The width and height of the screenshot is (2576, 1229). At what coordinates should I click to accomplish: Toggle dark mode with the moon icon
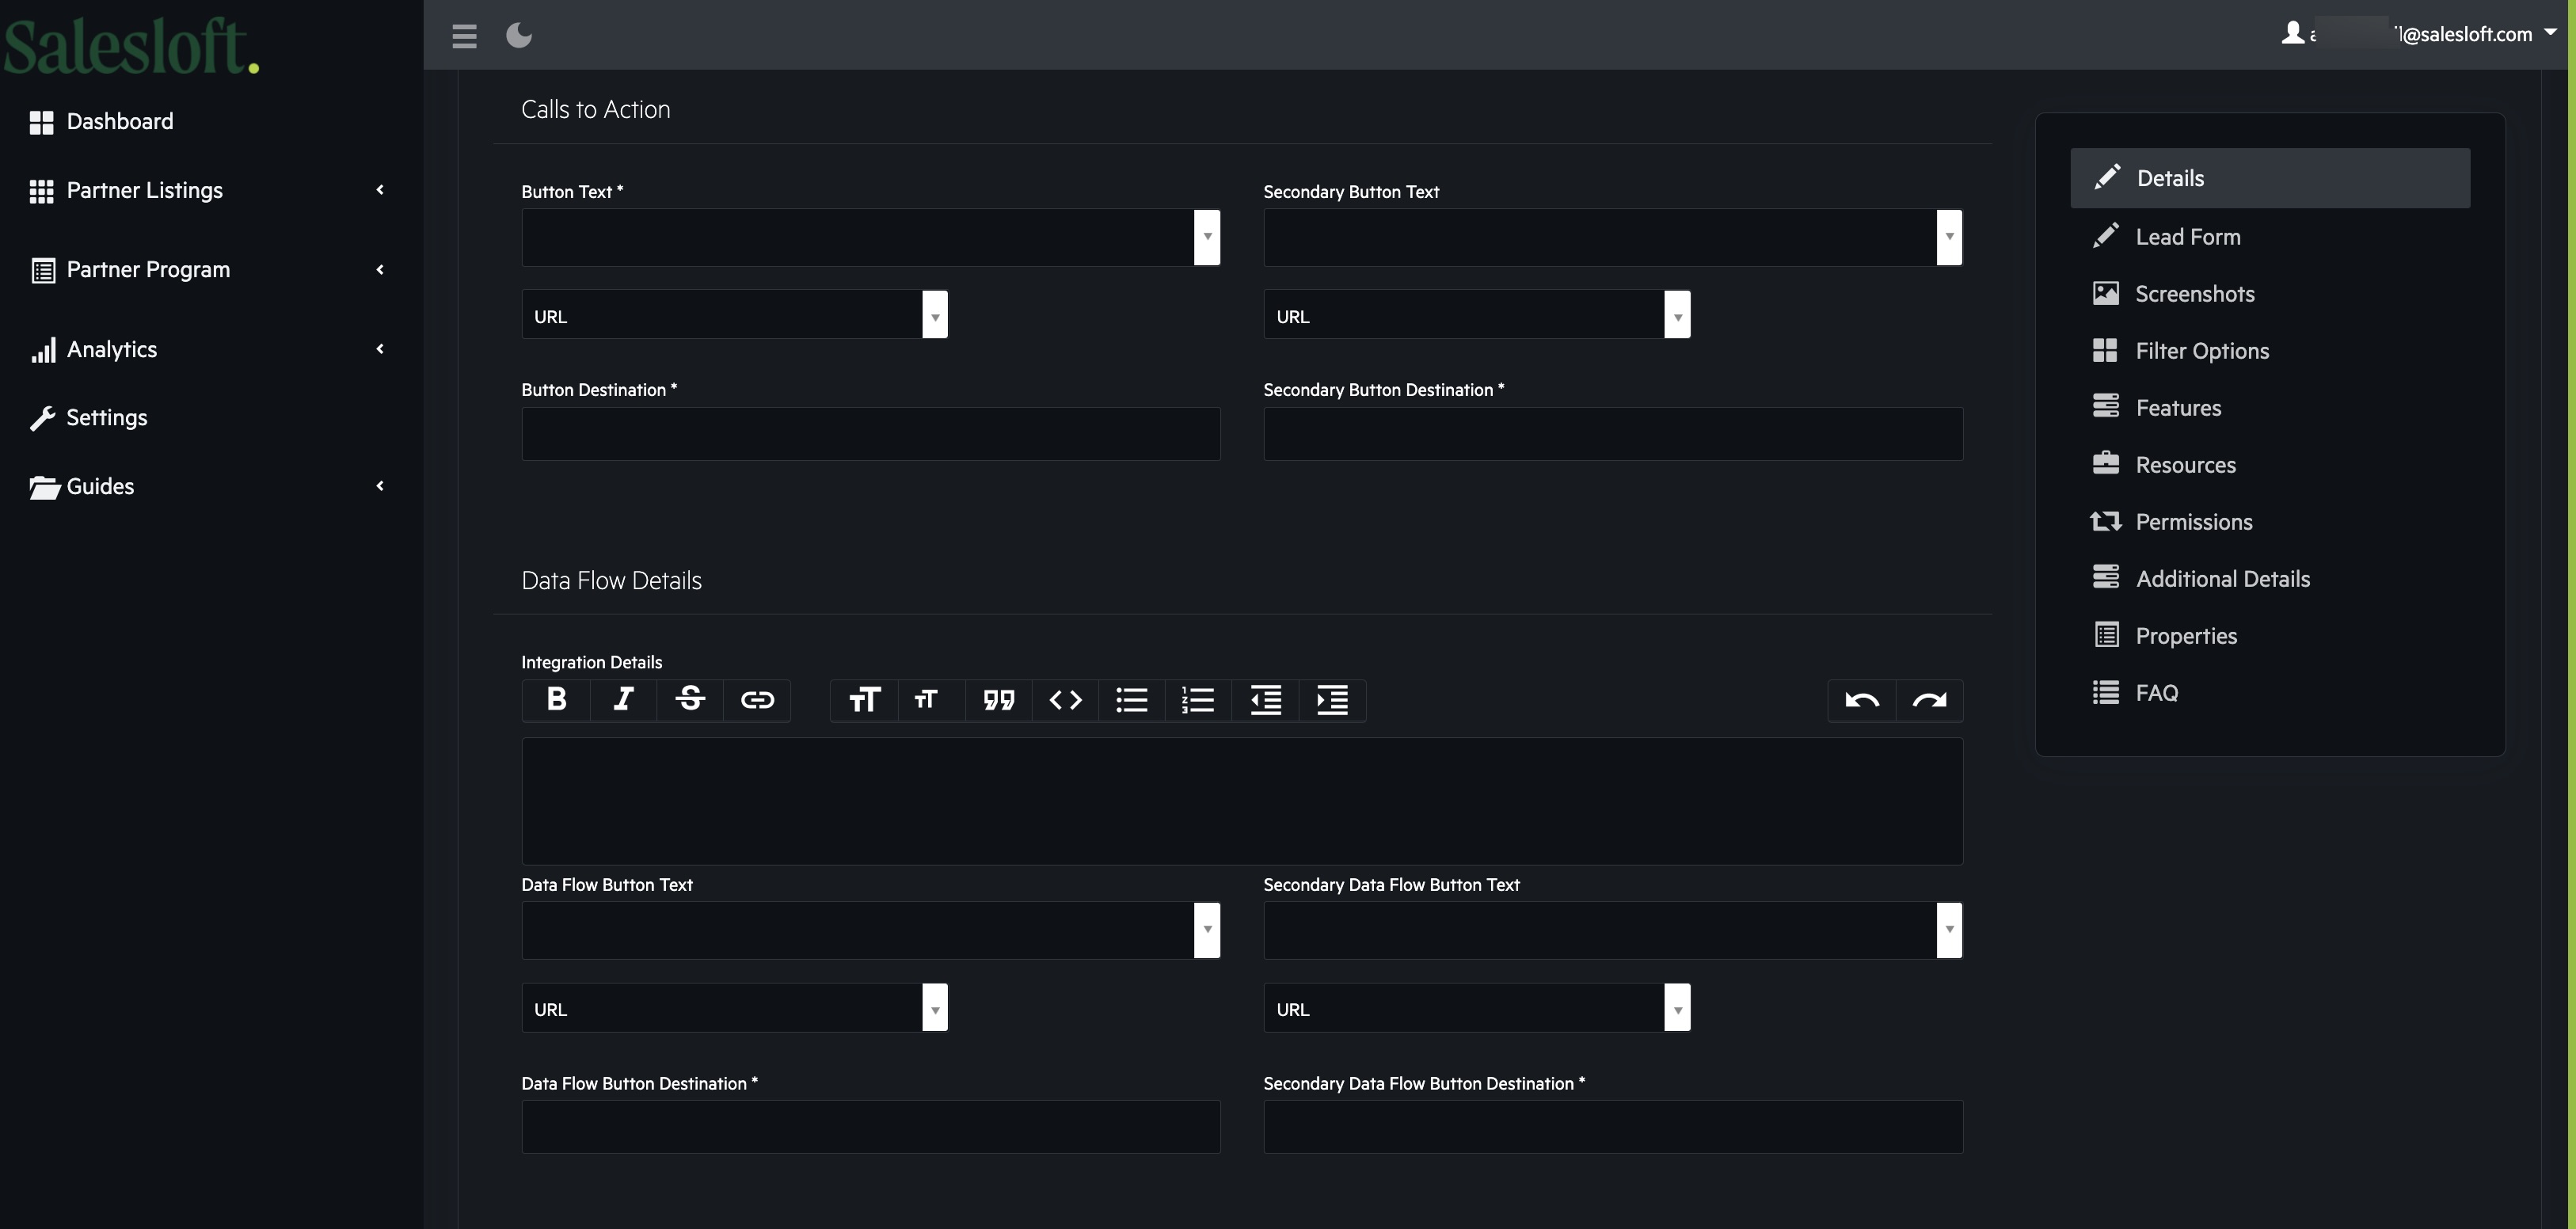[519, 36]
